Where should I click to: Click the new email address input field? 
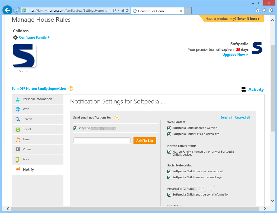tap(102, 141)
